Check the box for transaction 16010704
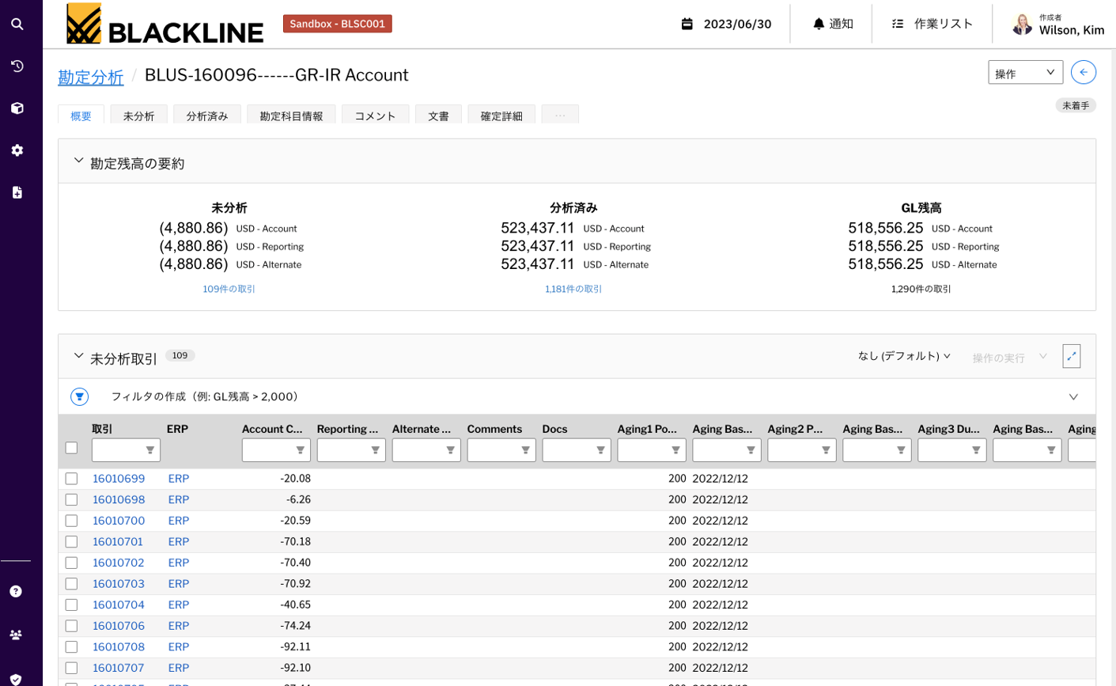This screenshot has height=686, width=1116. [71, 605]
